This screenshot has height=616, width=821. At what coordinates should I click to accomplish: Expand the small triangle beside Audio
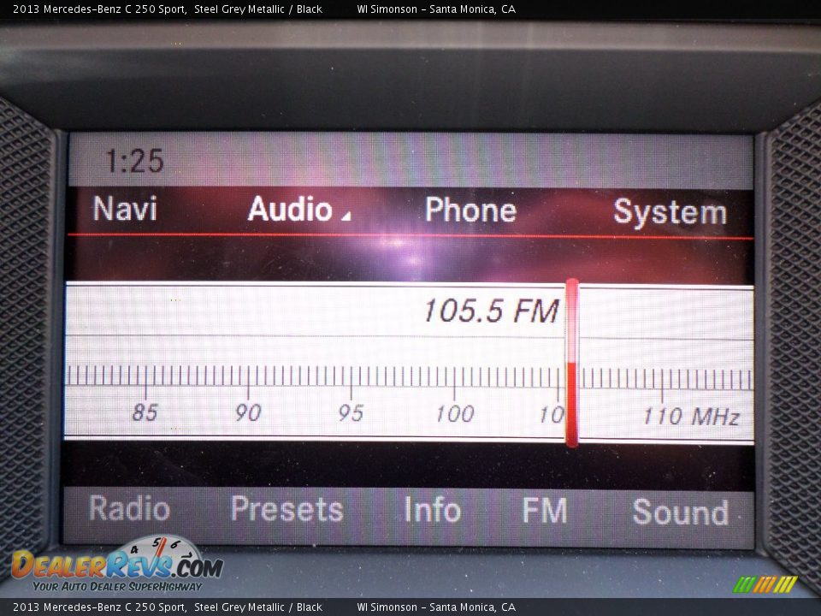point(346,216)
